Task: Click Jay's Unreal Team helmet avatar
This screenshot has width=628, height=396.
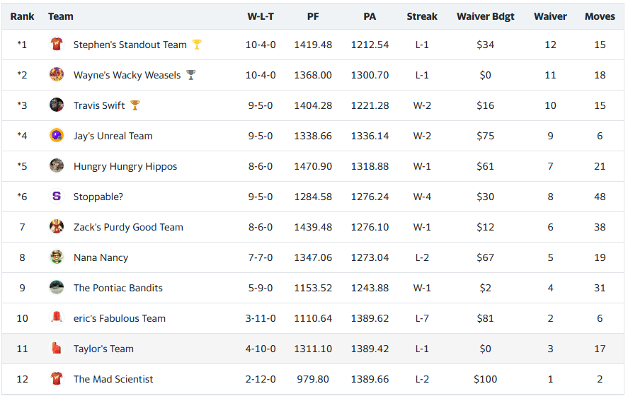Action: pyautogui.click(x=57, y=136)
